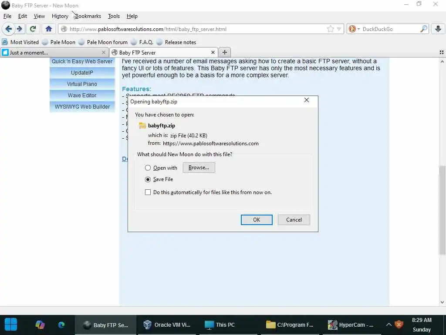Image resolution: width=446 pixels, height=335 pixels.
Task: Click the babyftp.zip file icon
Action: (142, 126)
